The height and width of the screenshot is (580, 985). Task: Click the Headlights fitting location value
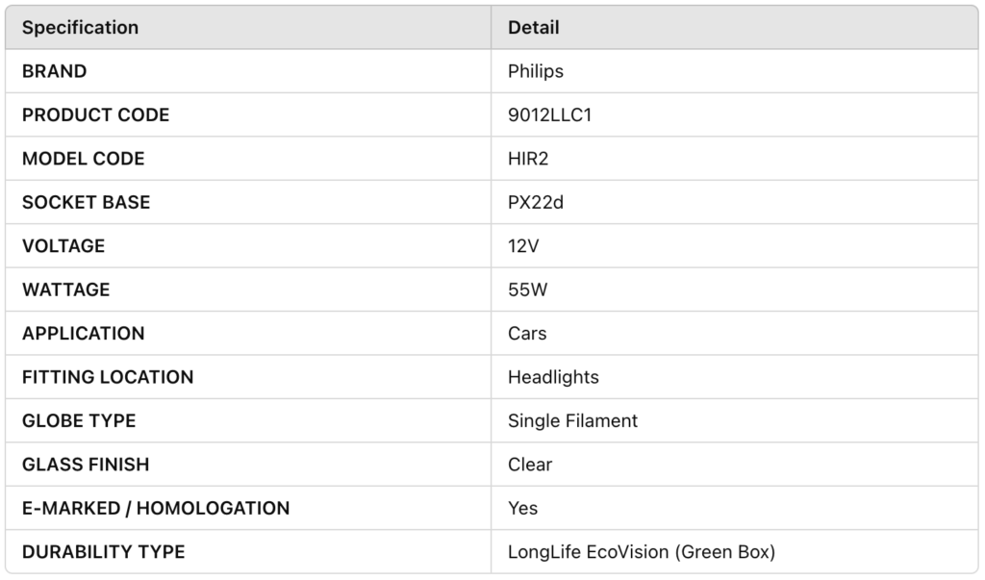pos(553,377)
